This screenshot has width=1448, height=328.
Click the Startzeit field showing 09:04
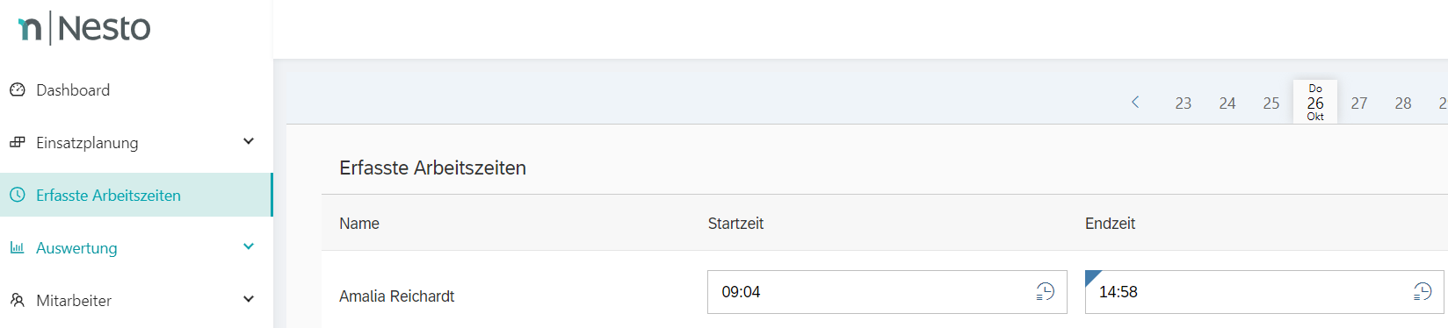point(887,292)
